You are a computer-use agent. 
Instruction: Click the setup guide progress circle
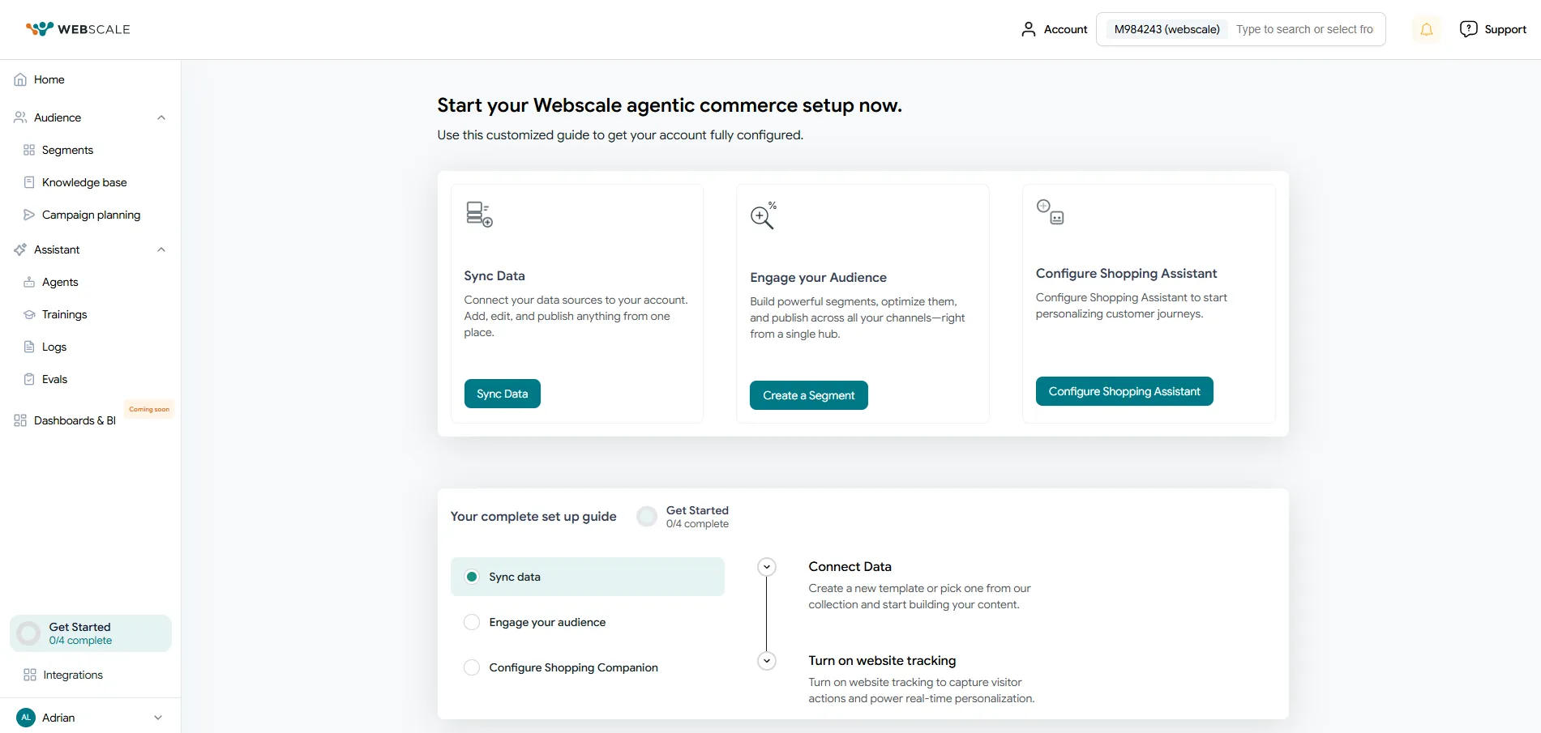pos(647,517)
